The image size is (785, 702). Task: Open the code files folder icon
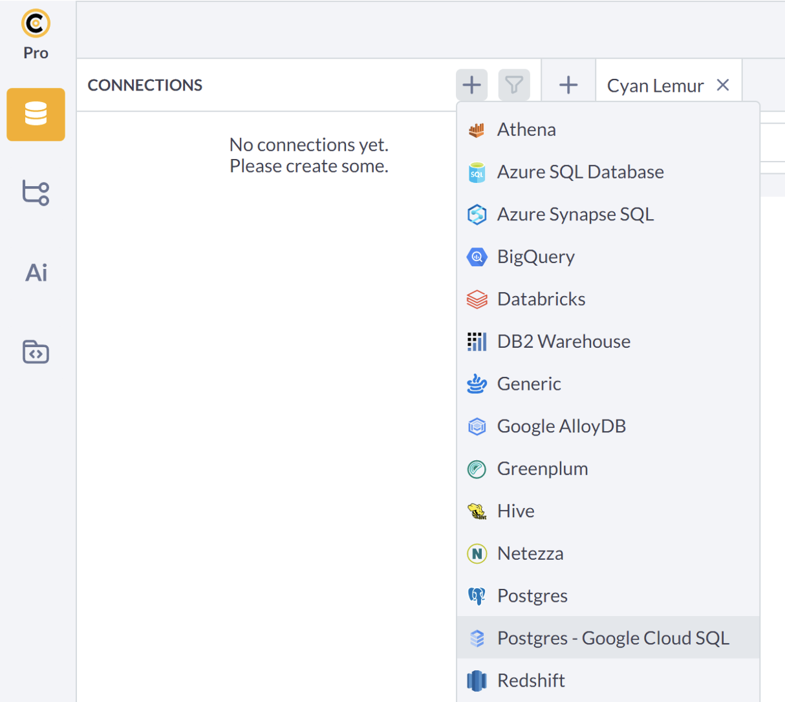click(36, 352)
